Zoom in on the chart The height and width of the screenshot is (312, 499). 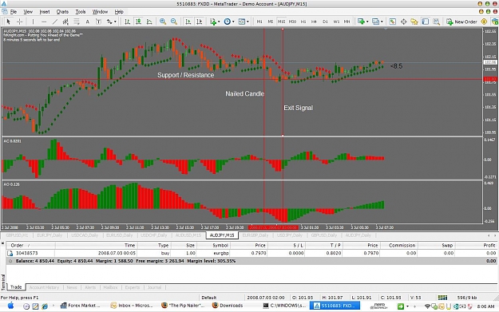(x=163, y=22)
